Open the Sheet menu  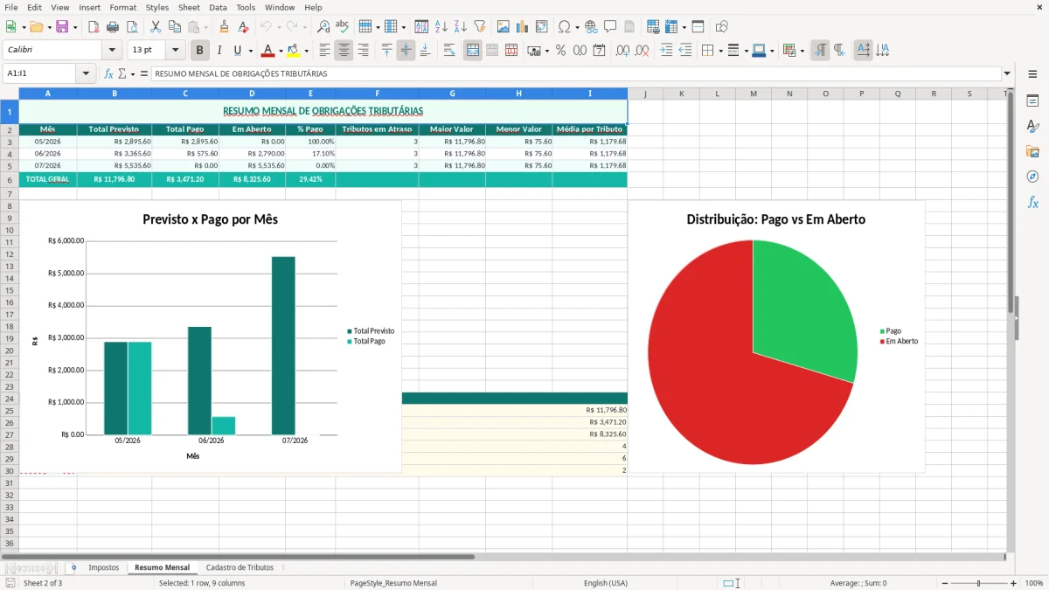189,7
